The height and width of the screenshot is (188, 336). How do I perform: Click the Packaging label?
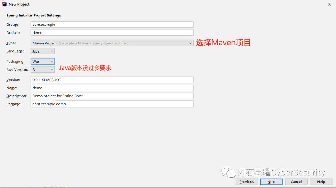coord(16,62)
